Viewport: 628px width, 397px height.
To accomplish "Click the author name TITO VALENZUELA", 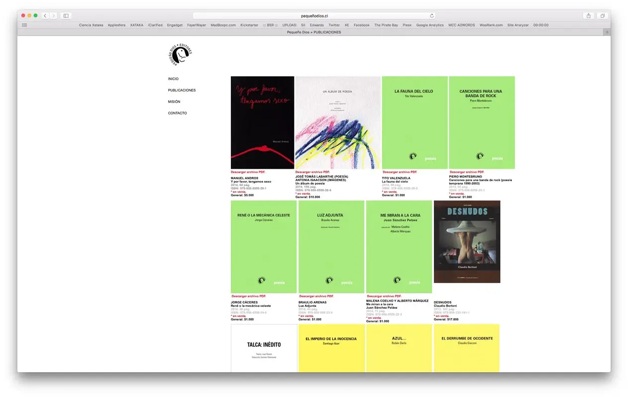I will pyautogui.click(x=396, y=178).
